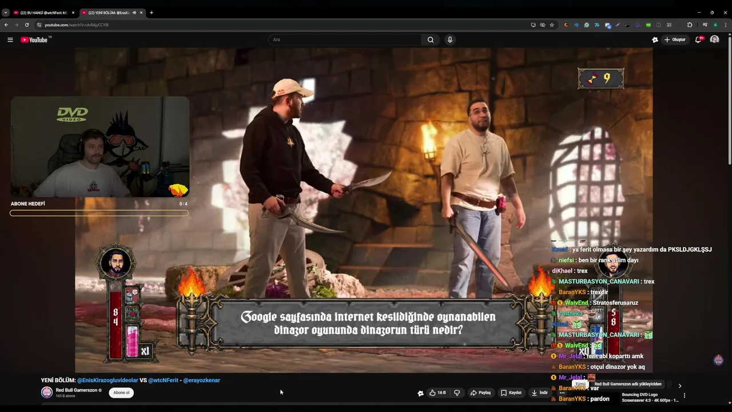Click the Ara search input field

coord(345,39)
